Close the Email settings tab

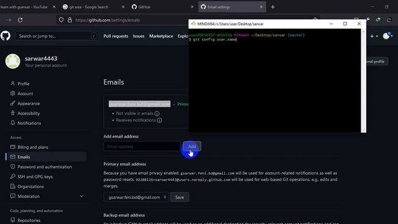tap(261, 7)
